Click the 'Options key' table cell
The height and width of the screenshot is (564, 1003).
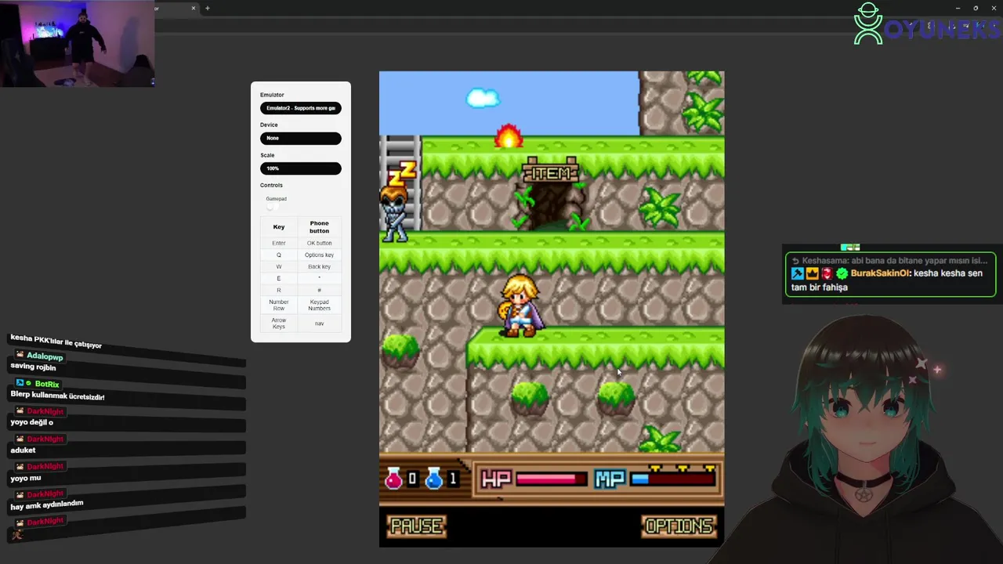pyautogui.click(x=319, y=255)
